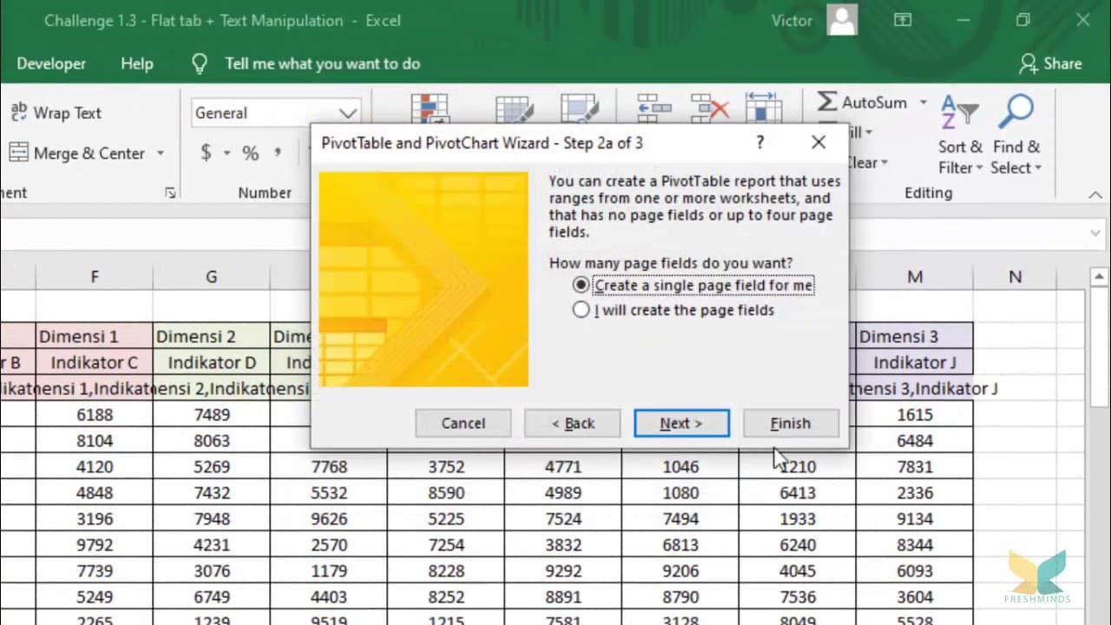Click the Back button in the wizard
This screenshot has width=1111, height=625.
click(x=573, y=423)
